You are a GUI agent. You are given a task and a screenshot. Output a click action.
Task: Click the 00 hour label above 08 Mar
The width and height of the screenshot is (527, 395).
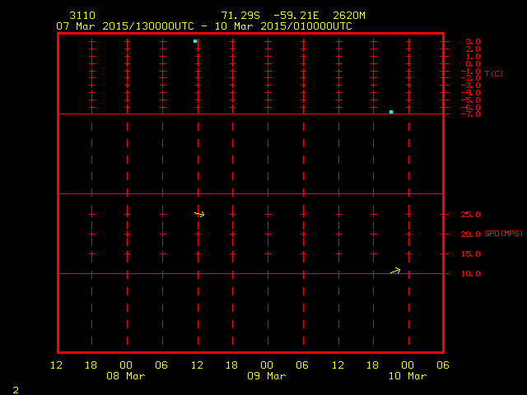point(126,365)
